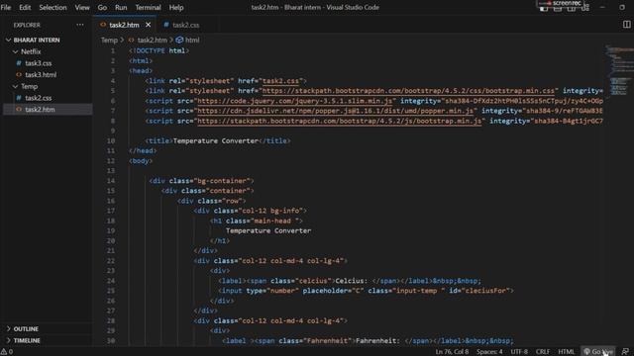Image resolution: width=634 pixels, height=356 pixels.
Task: Place cursor on Fahrenheit label on line 30
Action: (377, 341)
